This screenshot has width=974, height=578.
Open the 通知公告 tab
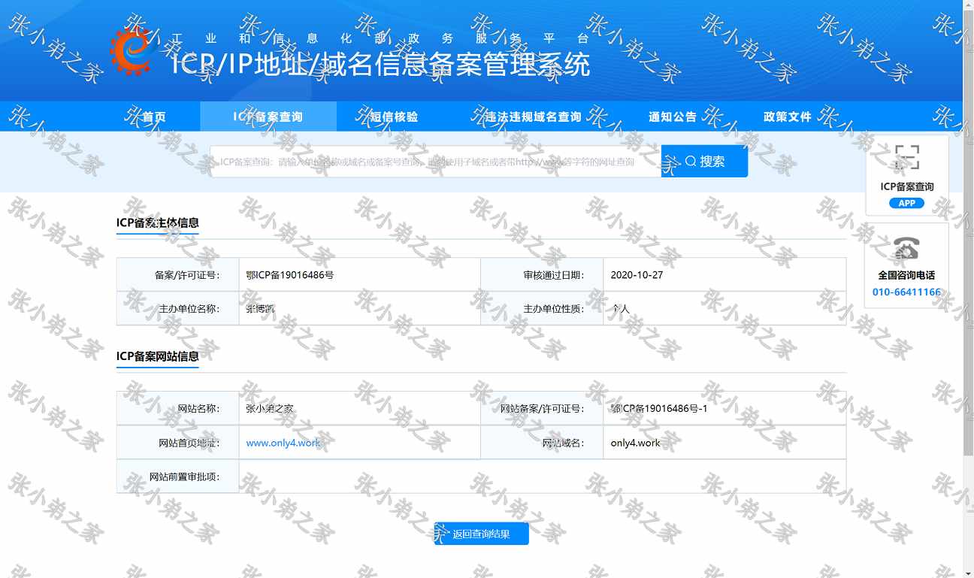click(673, 117)
